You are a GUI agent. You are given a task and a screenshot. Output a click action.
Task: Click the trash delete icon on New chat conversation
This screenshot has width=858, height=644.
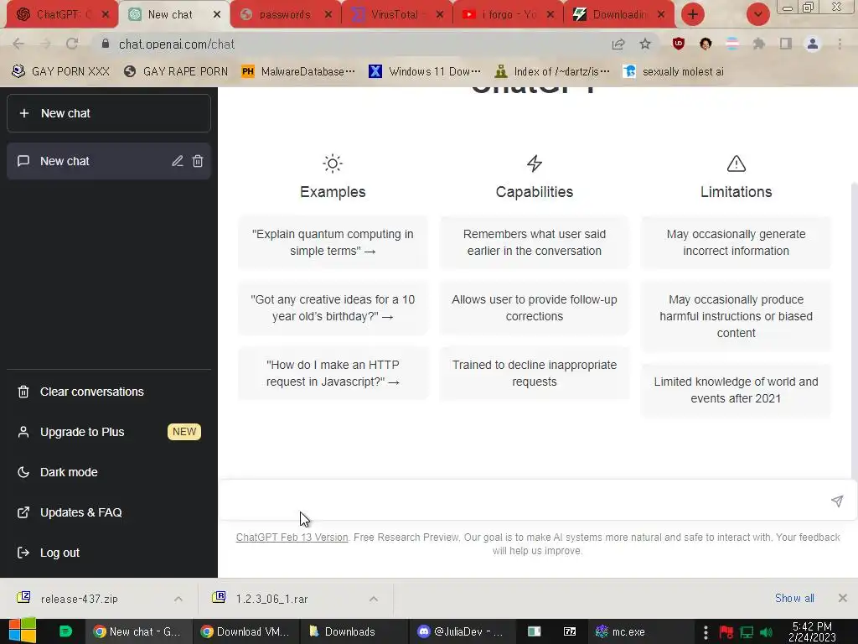coord(198,161)
